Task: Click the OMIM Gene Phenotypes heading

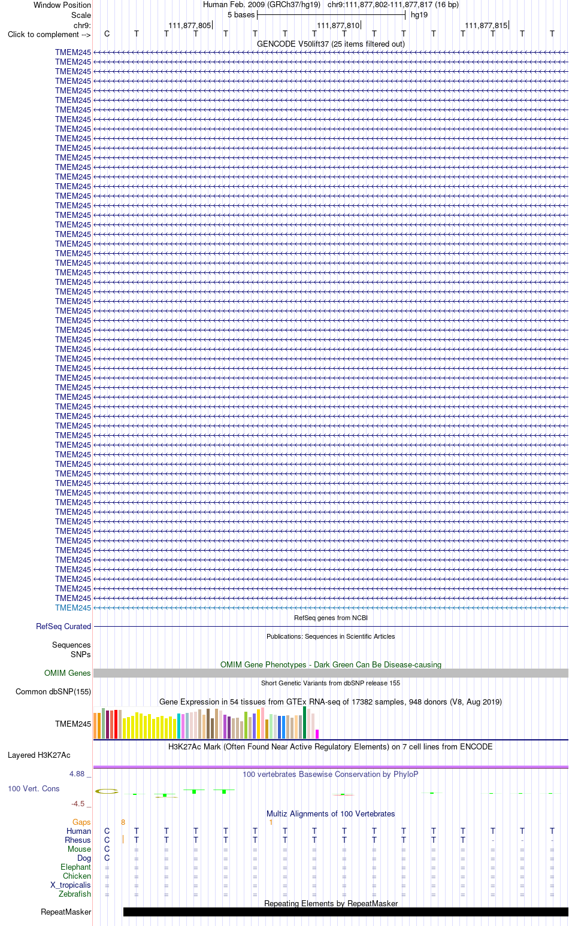Action: pos(331,664)
